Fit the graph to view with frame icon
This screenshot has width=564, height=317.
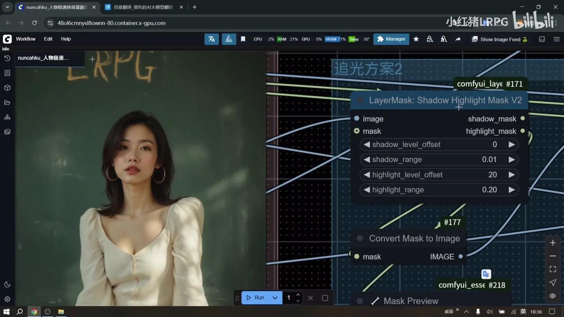(x=553, y=269)
